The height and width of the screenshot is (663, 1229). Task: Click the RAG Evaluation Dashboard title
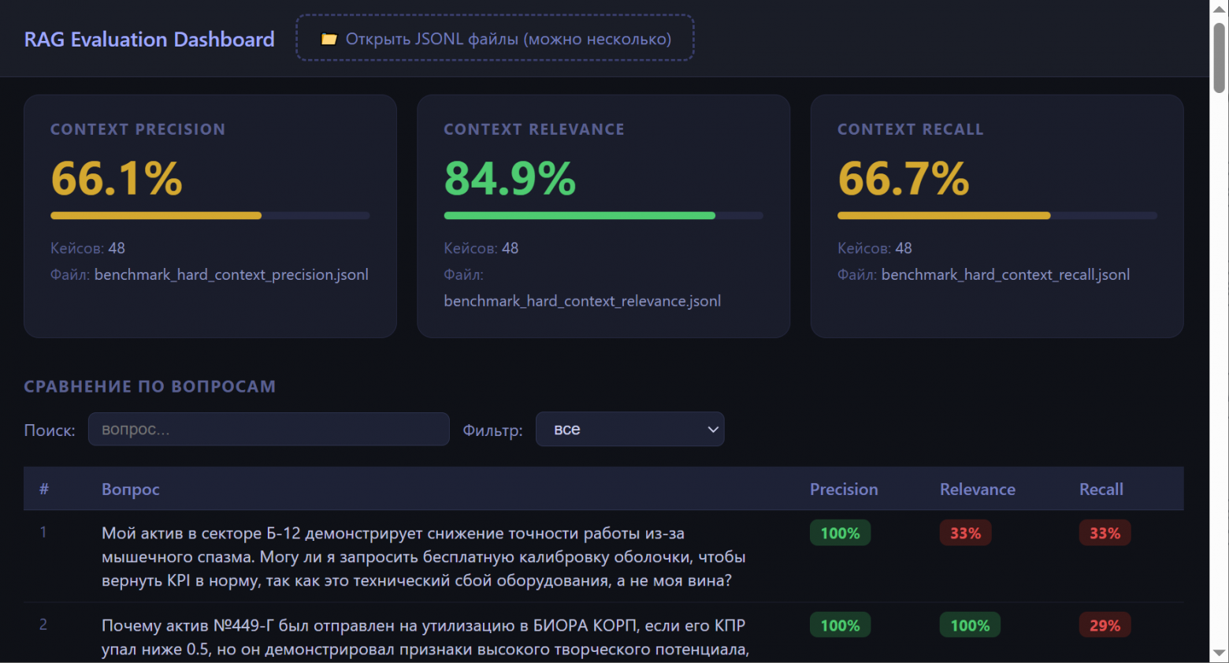(x=150, y=39)
